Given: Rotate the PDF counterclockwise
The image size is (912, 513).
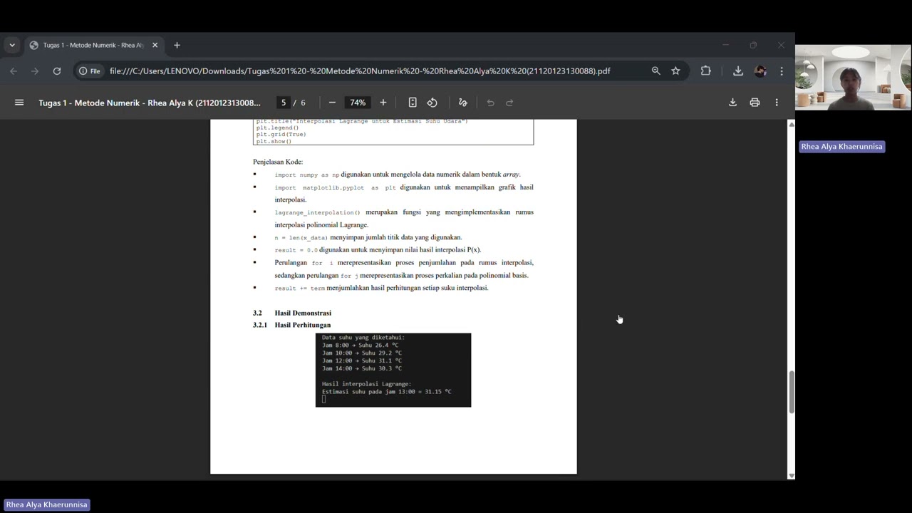Looking at the screenshot, I should [x=432, y=103].
